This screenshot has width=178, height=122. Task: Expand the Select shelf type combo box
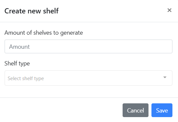(89, 78)
